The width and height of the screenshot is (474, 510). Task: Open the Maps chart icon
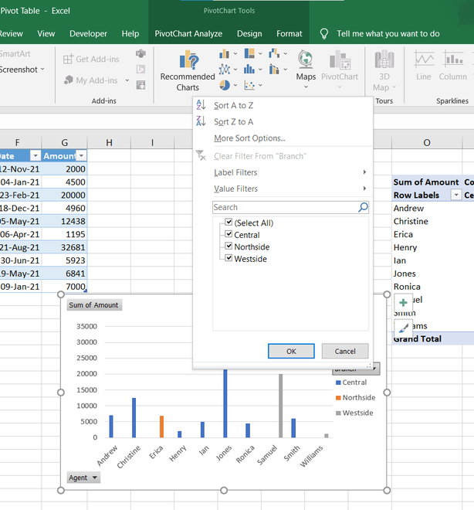coord(306,61)
